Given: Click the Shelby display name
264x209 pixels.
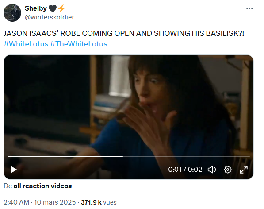Looking at the screenshot, I should tap(36, 8).
